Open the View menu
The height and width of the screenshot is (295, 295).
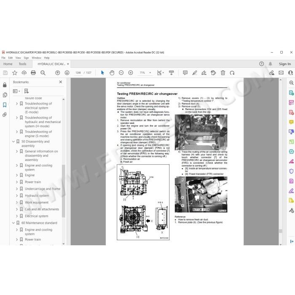[x=18, y=58]
